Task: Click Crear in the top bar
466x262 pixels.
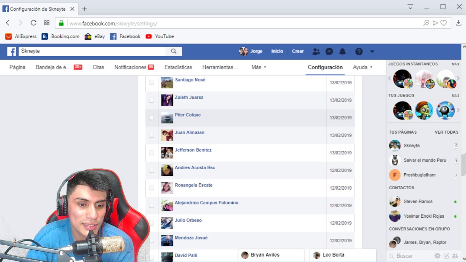Action: pos(298,51)
